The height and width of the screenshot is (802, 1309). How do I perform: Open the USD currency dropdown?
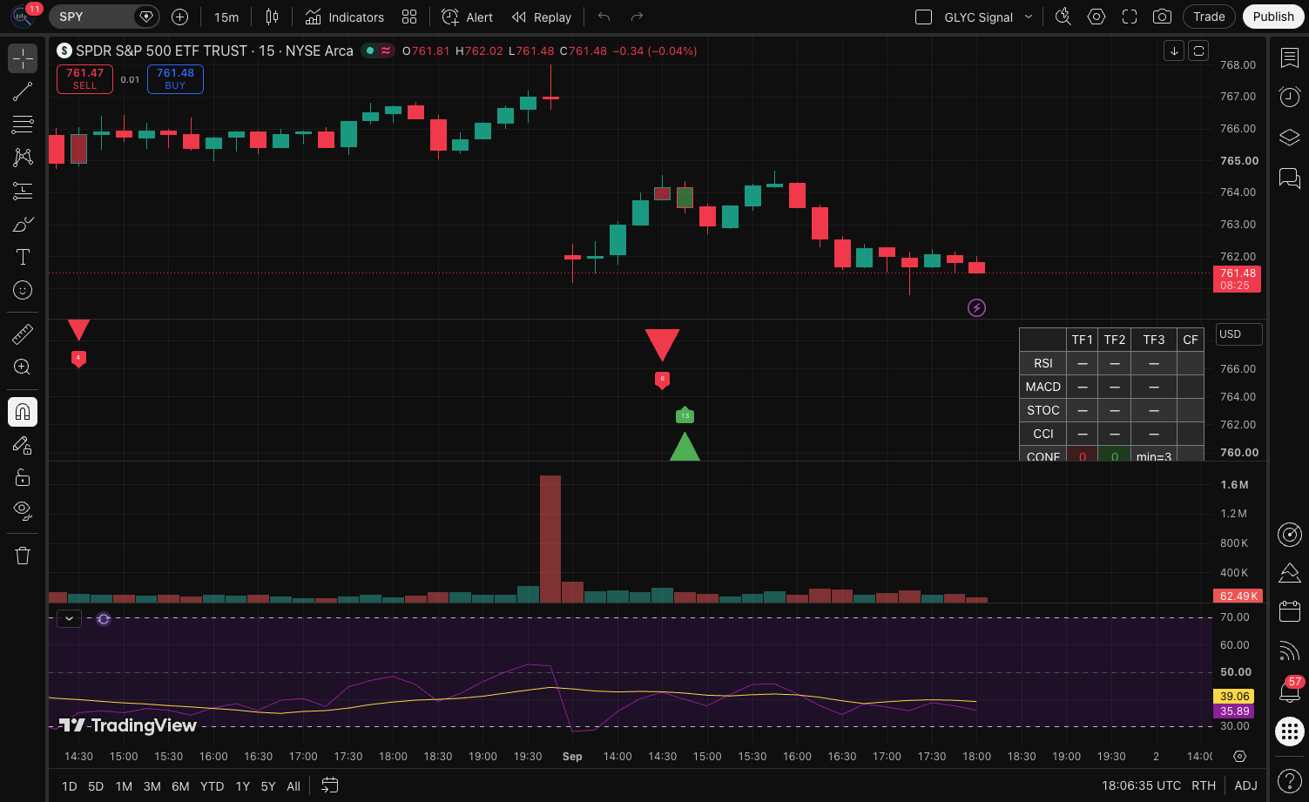pos(1238,334)
